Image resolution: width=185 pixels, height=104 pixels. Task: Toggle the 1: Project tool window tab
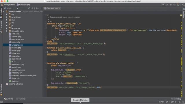click(1, 13)
